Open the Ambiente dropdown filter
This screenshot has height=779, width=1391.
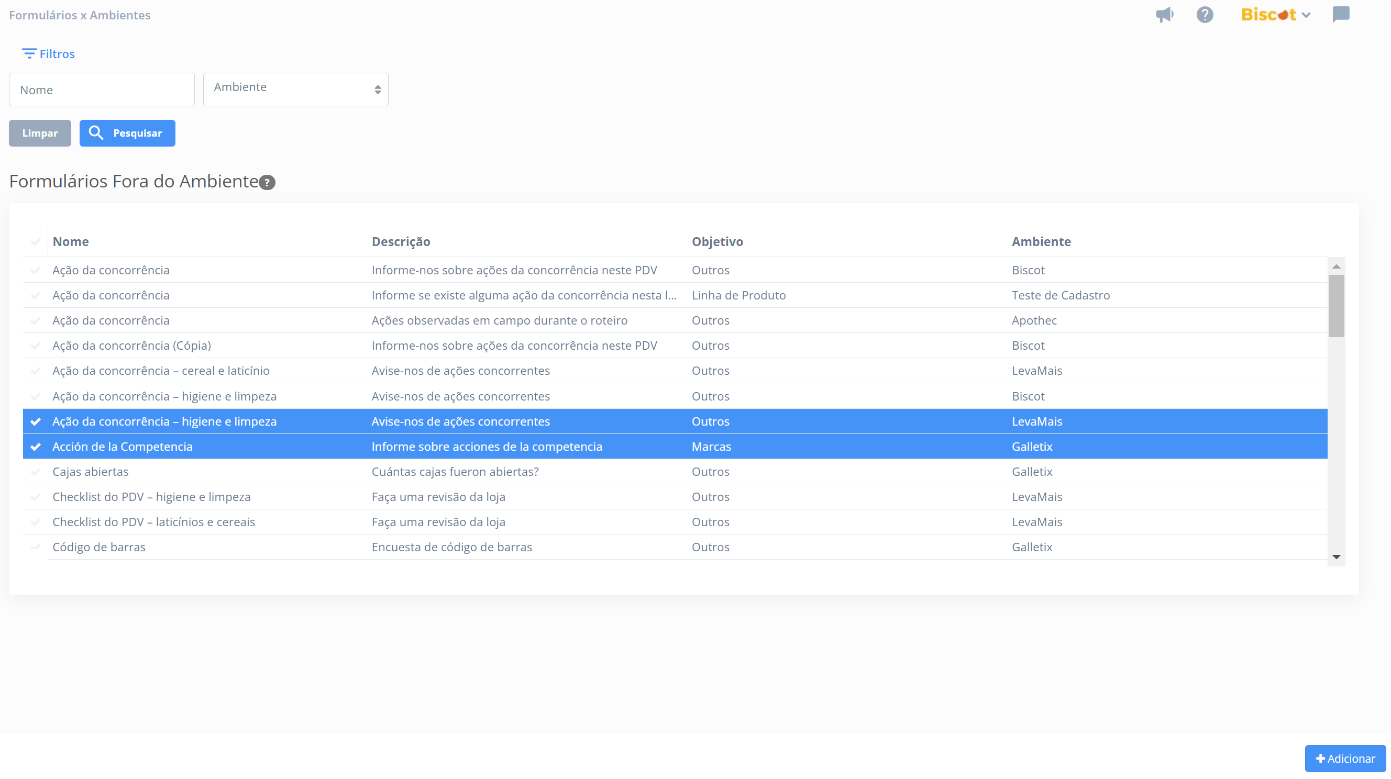pos(295,89)
